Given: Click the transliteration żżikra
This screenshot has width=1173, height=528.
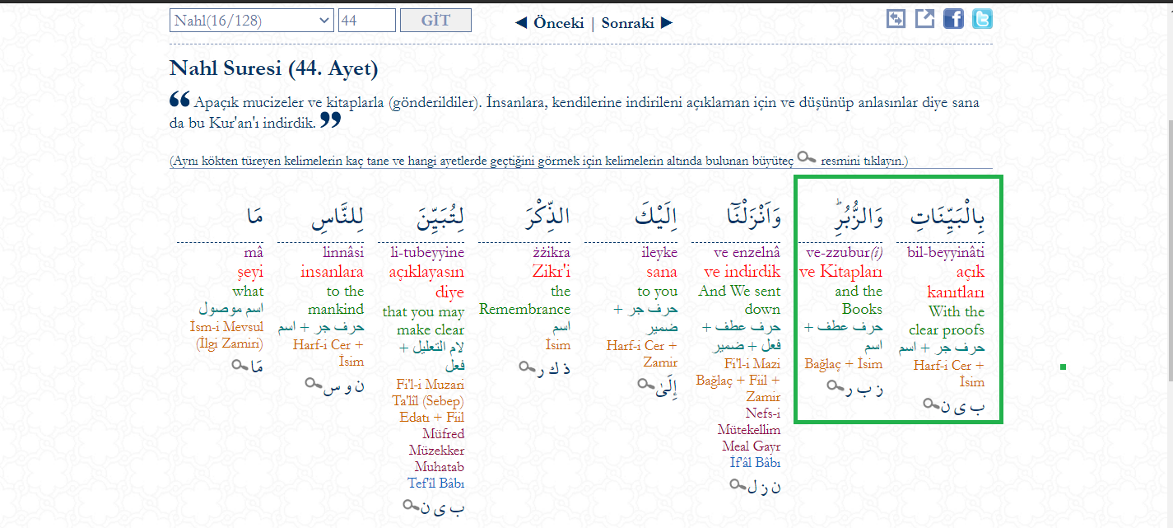Looking at the screenshot, I should click(x=552, y=253).
